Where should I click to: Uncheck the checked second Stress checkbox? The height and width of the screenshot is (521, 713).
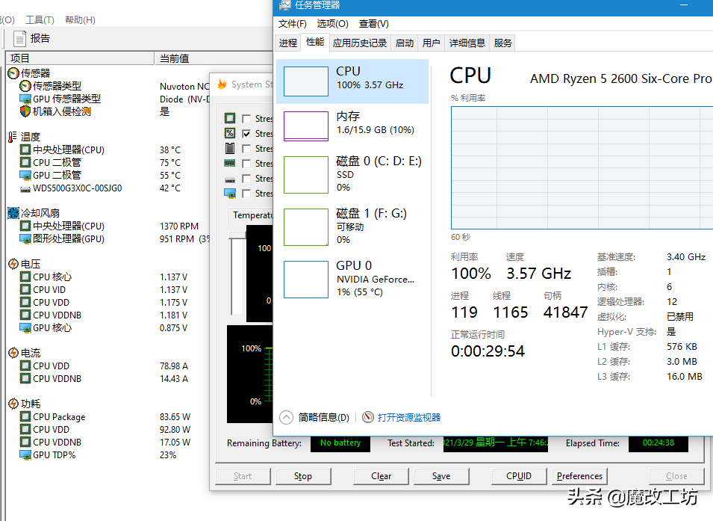(246, 134)
